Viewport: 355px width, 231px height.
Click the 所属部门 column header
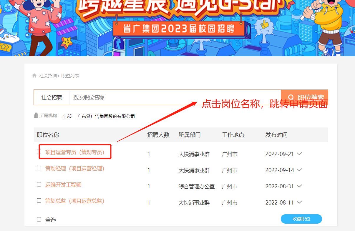click(190, 135)
